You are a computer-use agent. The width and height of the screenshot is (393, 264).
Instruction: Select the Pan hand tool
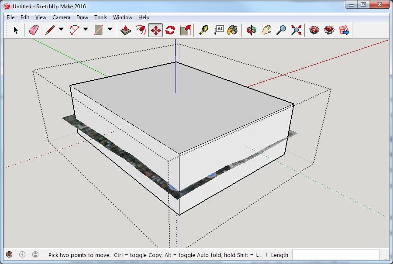(x=266, y=30)
